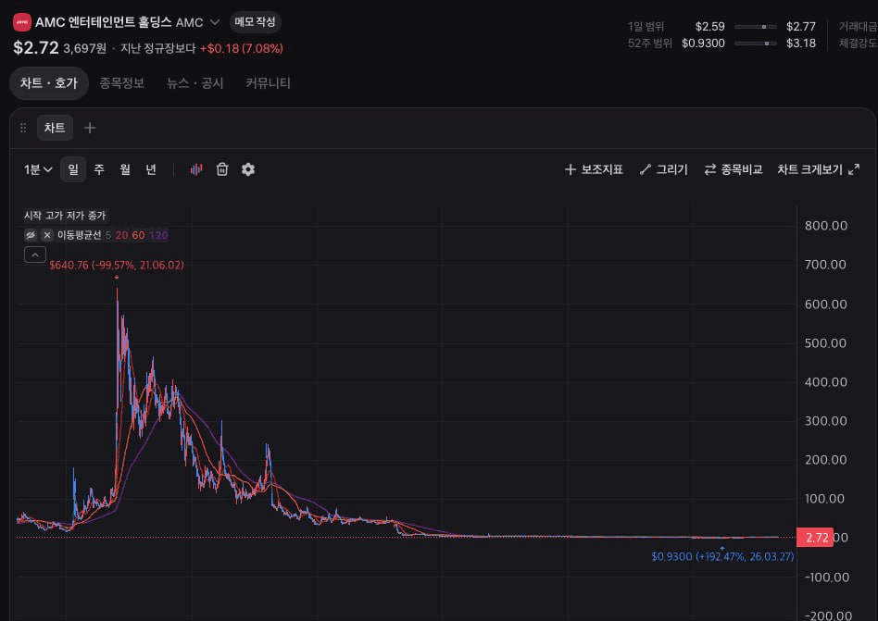Click the $0.9300 low price marker label

tap(722, 556)
